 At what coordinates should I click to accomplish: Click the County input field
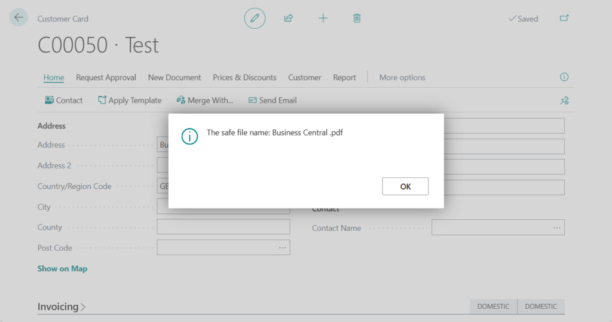click(x=223, y=227)
